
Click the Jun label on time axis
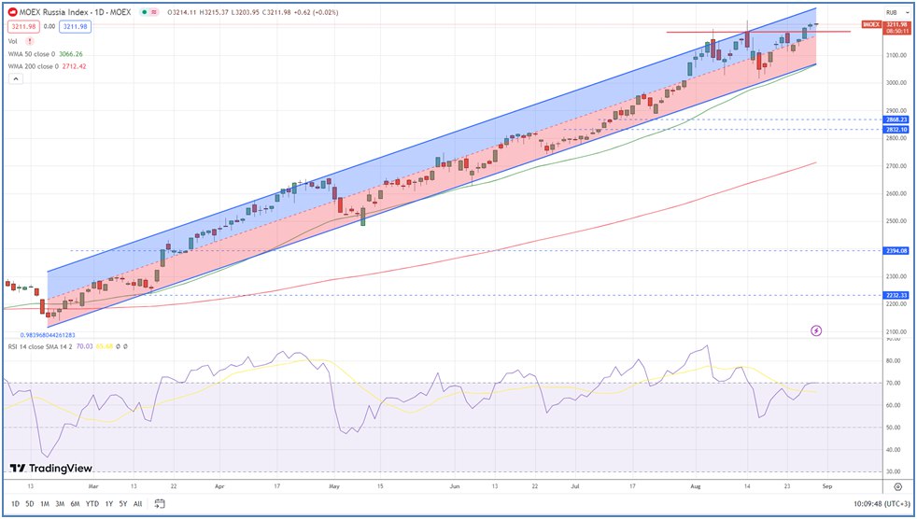(x=455, y=486)
